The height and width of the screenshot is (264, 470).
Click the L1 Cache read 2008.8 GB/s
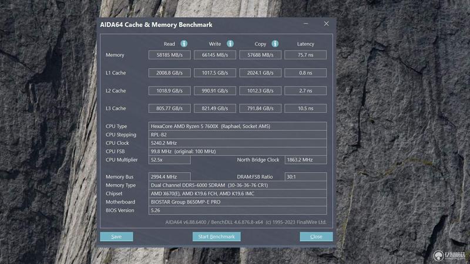coord(169,73)
